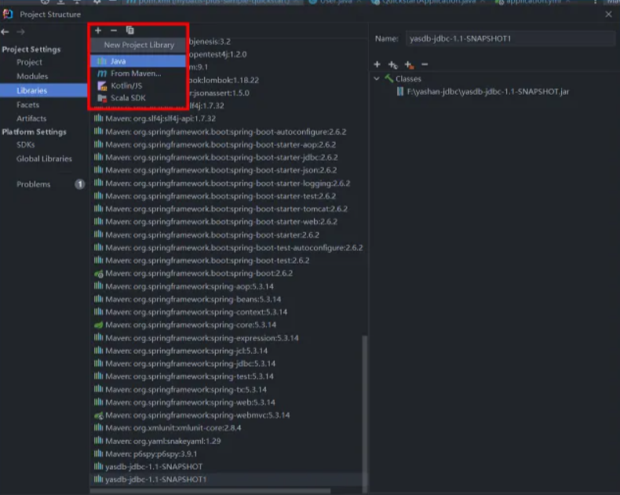
Task: Edit the library Name field
Action: tap(510, 38)
